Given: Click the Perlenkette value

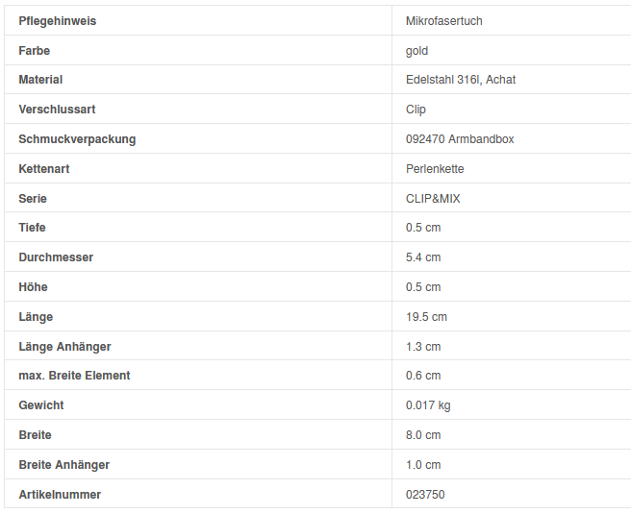Looking at the screenshot, I should coord(435,169).
